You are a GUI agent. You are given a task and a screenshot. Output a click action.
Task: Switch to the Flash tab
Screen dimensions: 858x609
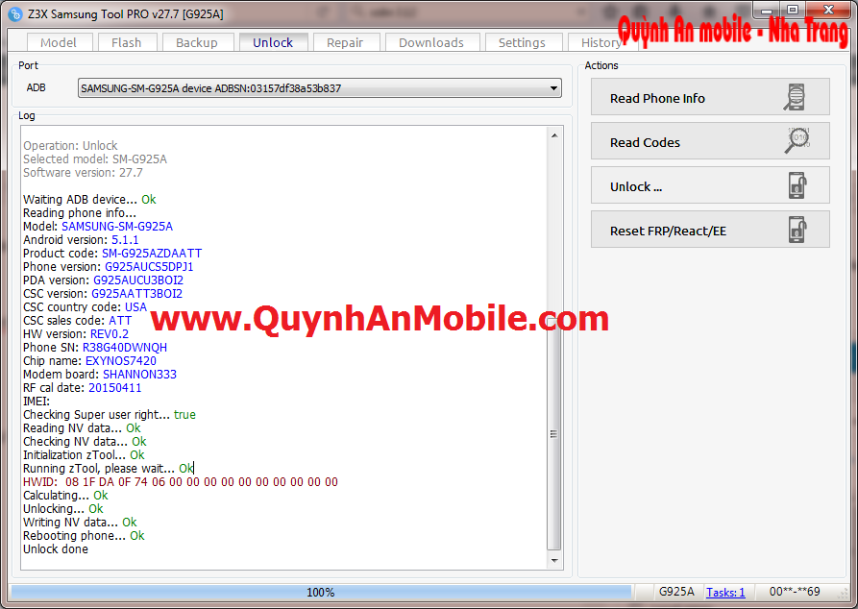(127, 42)
